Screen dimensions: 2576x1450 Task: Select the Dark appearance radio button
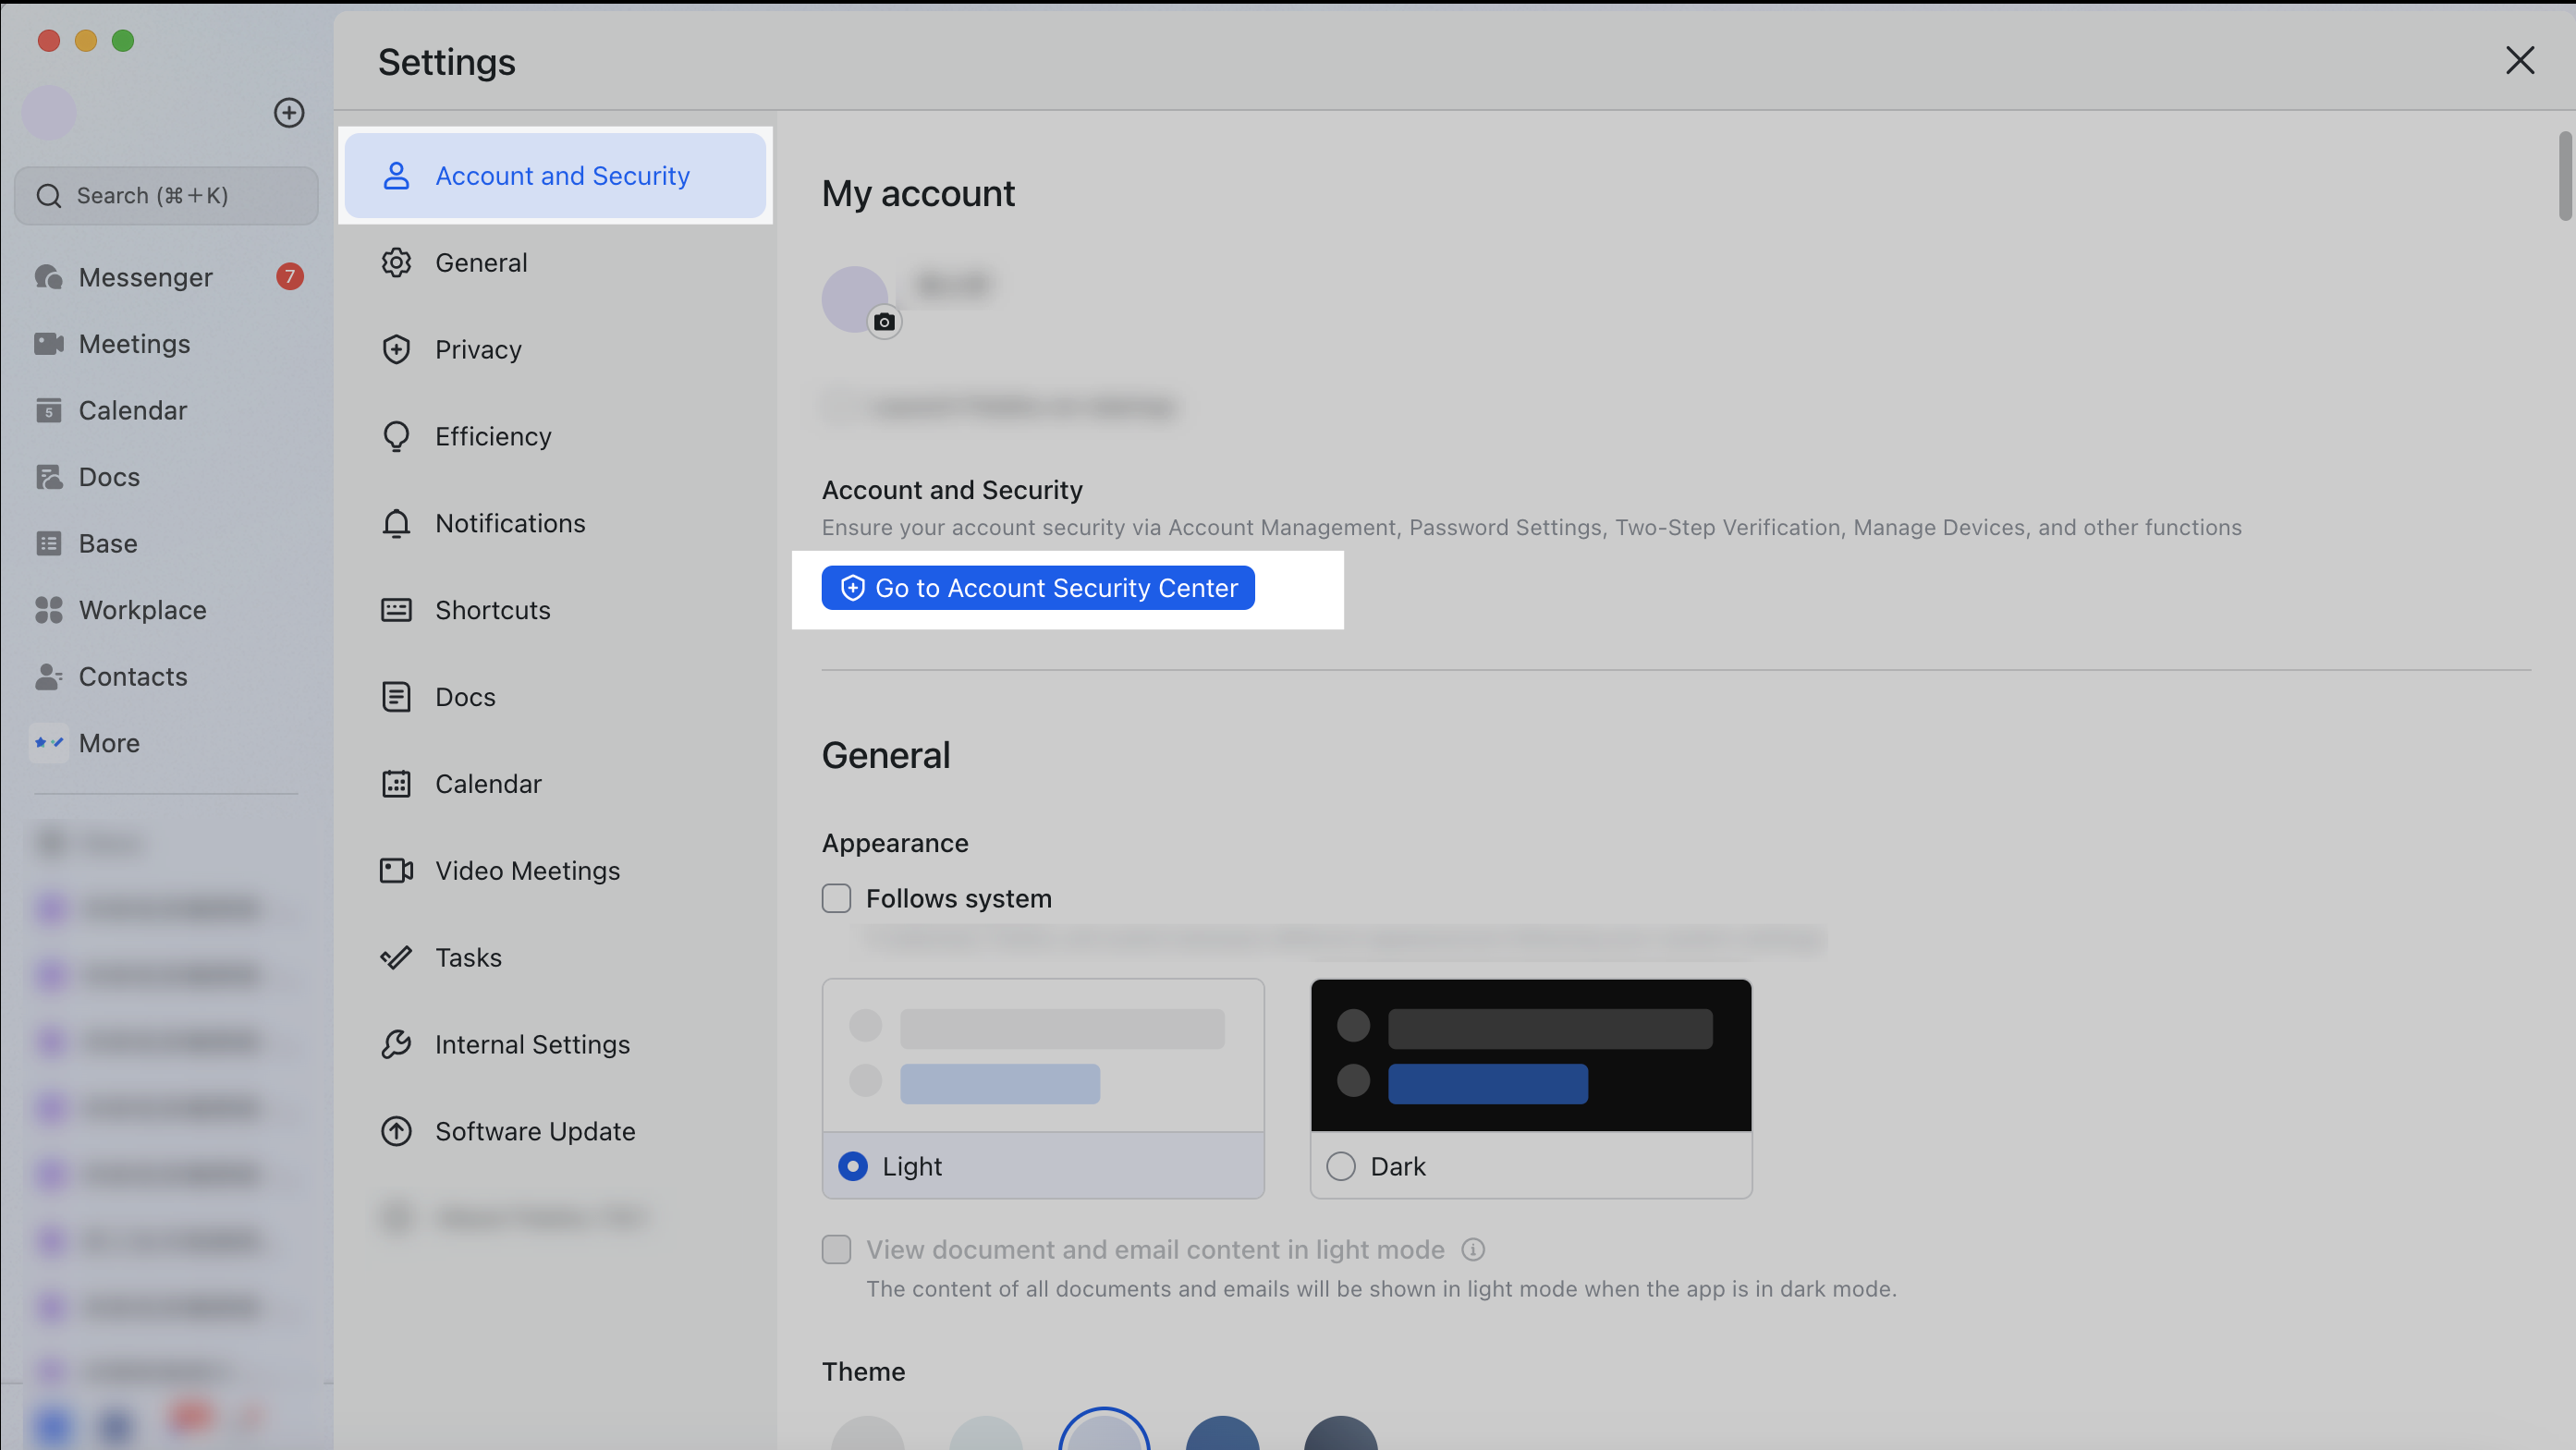(x=1339, y=1166)
